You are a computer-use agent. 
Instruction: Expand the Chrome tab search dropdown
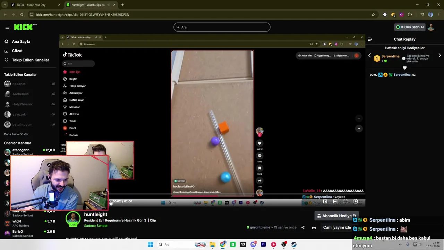point(5,5)
